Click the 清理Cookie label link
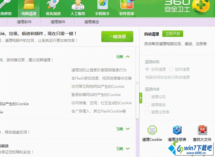Image resolution: width=215 pixels, height=157 pixels. (152, 140)
